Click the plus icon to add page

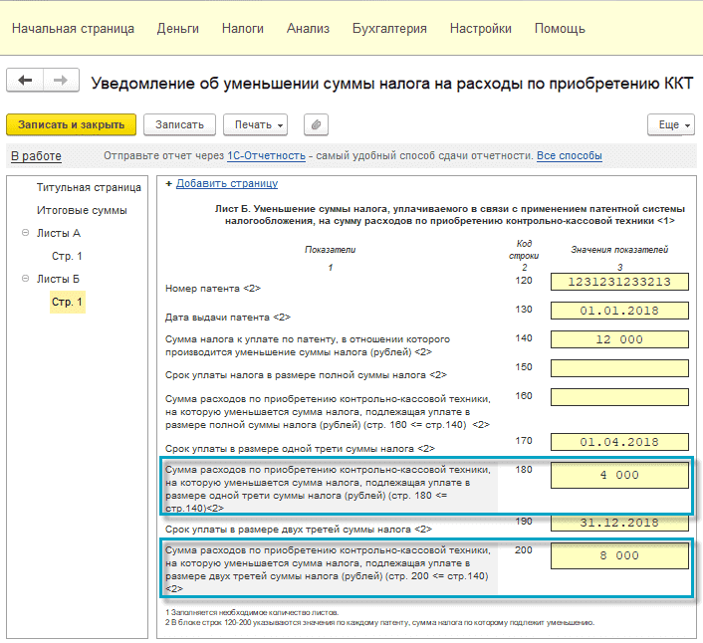[x=169, y=183]
